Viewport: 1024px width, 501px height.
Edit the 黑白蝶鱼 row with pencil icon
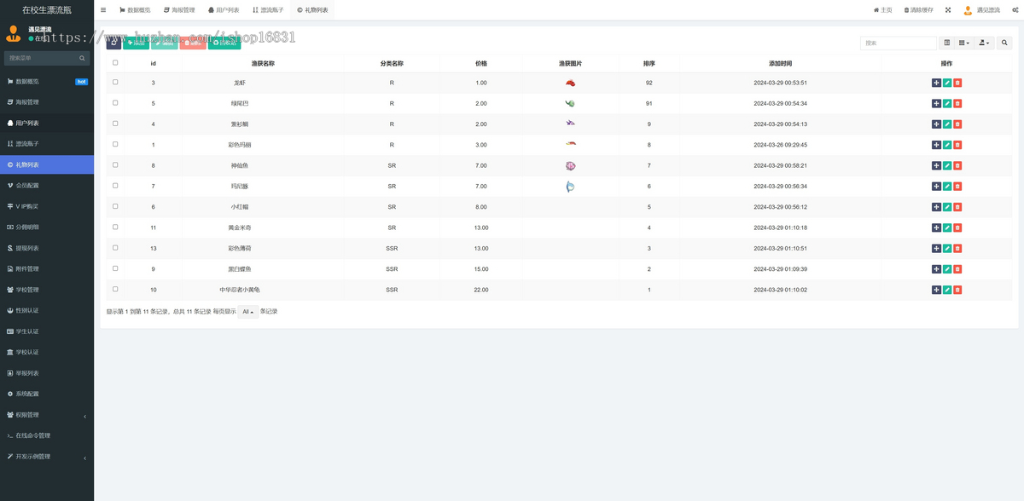pyautogui.click(x=947, y=269)
